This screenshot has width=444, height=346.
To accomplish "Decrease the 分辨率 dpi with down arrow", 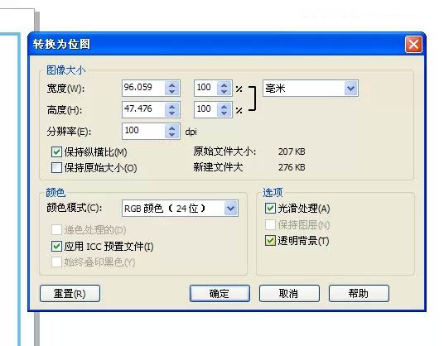I will pos(171,135).
